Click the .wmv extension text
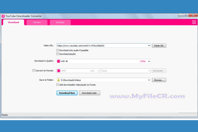 92,71
